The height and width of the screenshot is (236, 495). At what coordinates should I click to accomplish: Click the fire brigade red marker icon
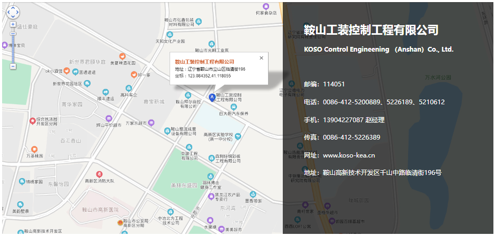pyautogui.click(x=100, y=174)
